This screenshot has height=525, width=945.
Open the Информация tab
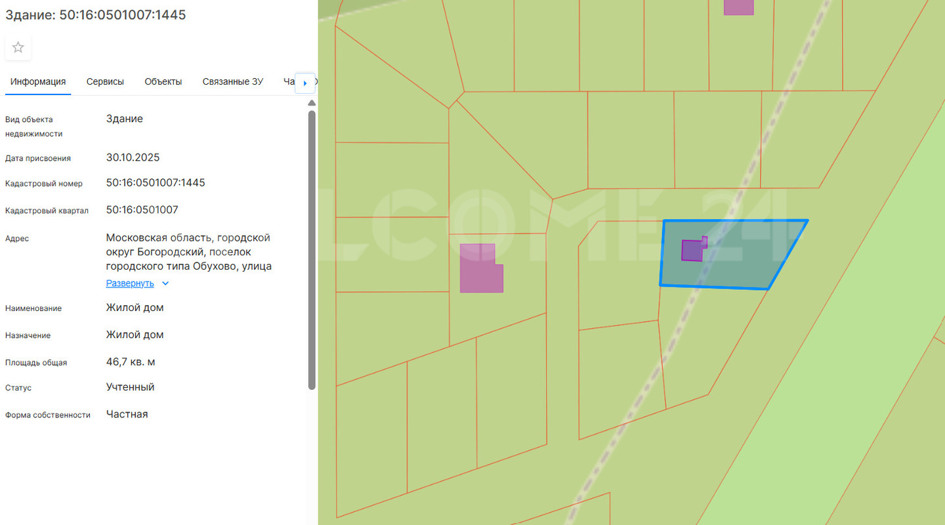[x=38, y=82]
